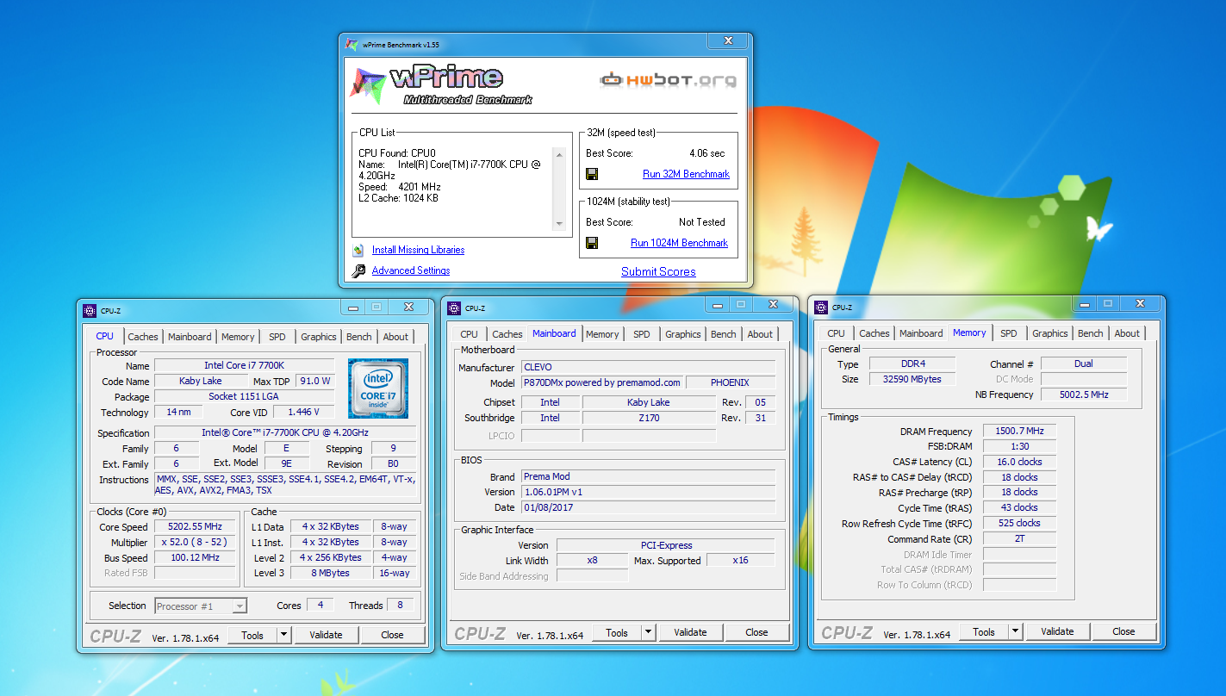Screen dimensions: 1226x696
Task: Click the Run 32M Benchmark link
Action: point(686,174)
